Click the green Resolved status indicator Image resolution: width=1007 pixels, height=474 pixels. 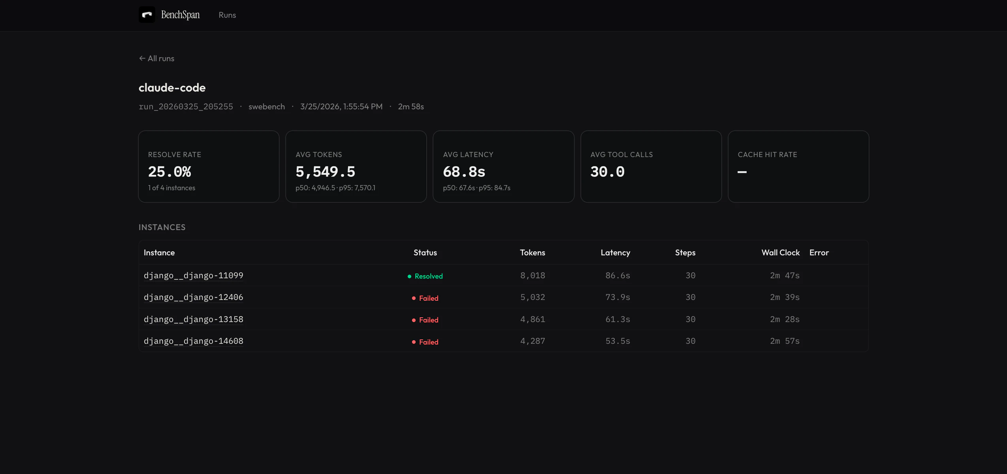pyautogui.click(x=425, y=276)
